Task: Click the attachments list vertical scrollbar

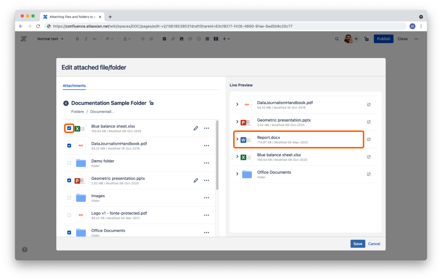Action: click(217, 155)
